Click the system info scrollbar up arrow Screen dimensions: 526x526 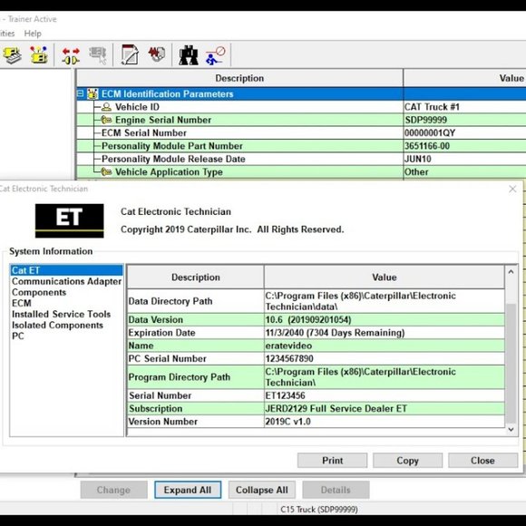[511, 272]
